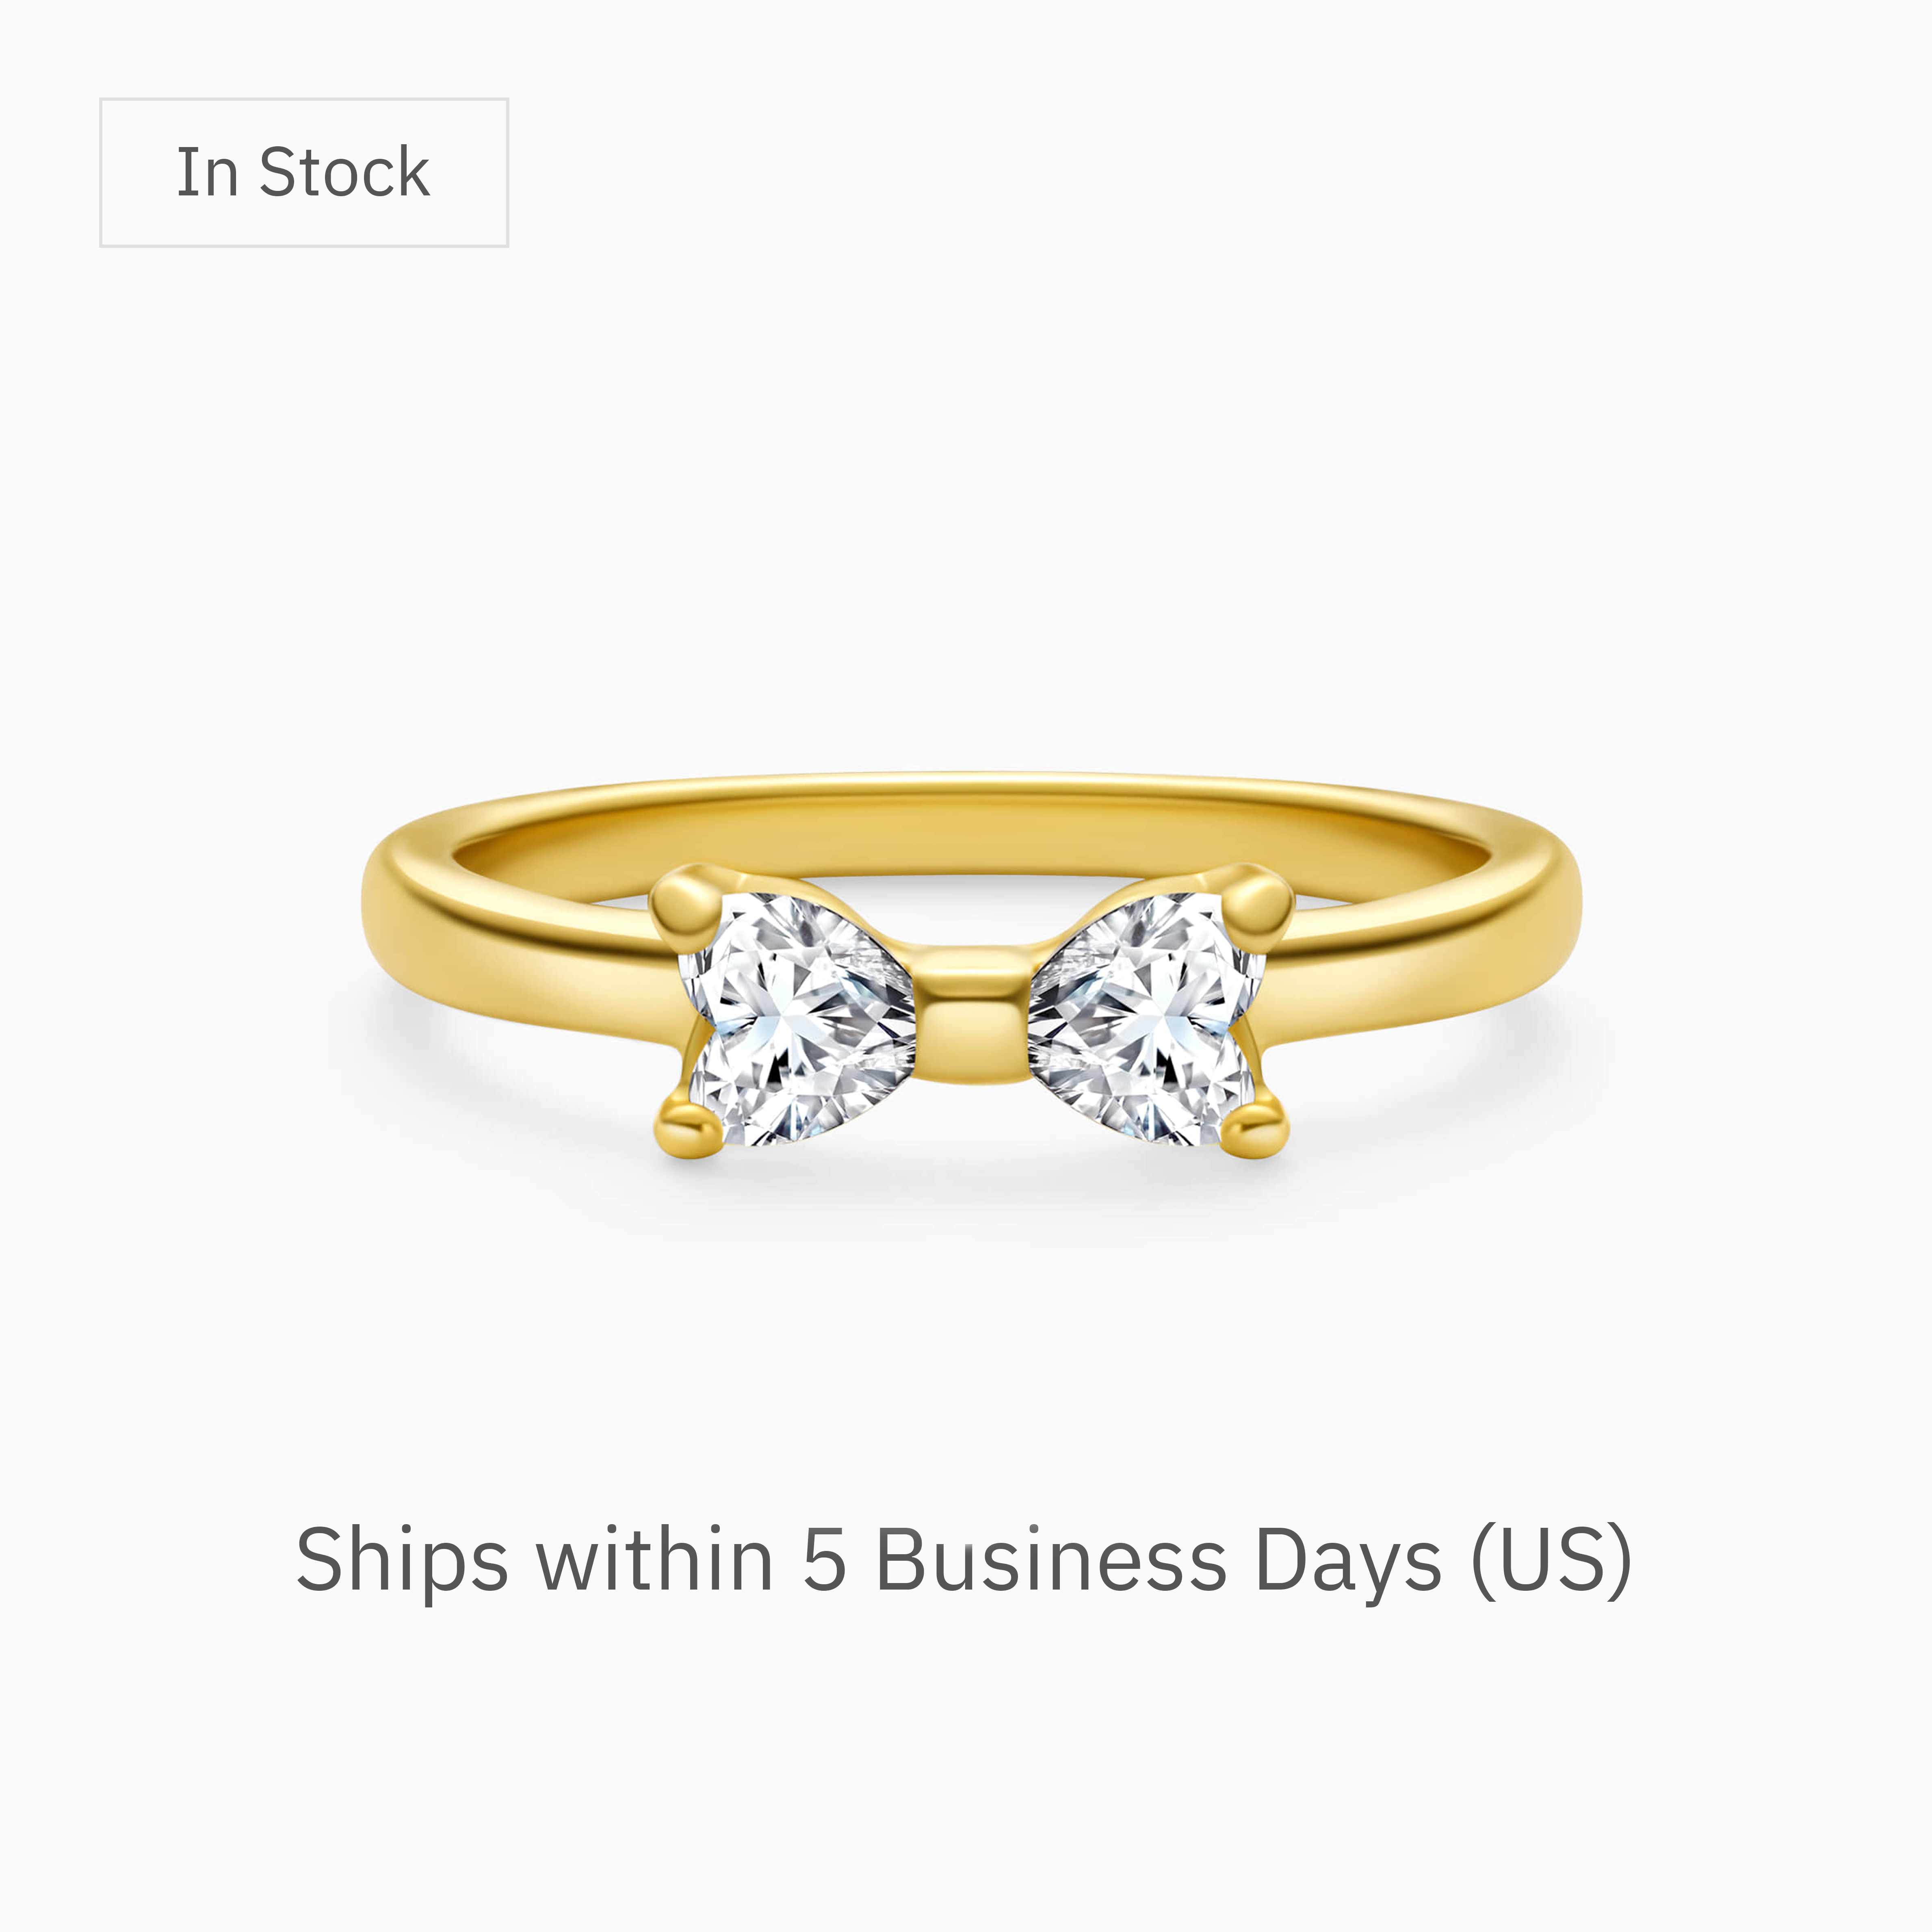
Task: Click the bottom-left gold prong
Action: (689, 1132)
